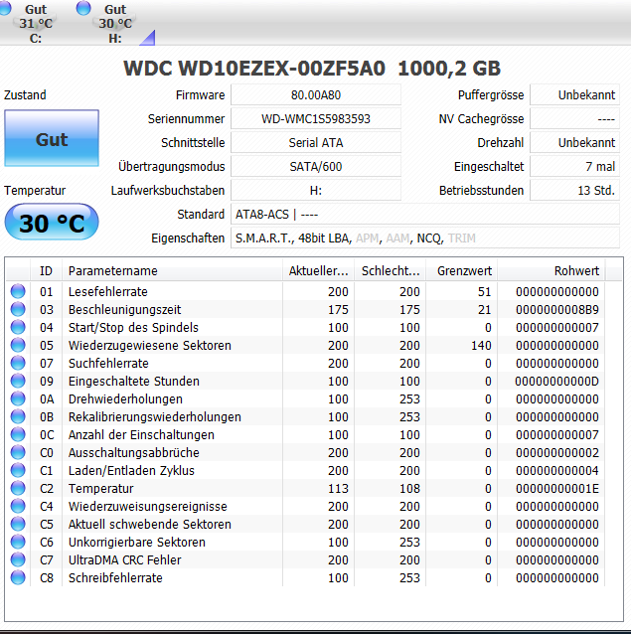Click the Puffergrösse field Unbekannt

pos(574,95)
